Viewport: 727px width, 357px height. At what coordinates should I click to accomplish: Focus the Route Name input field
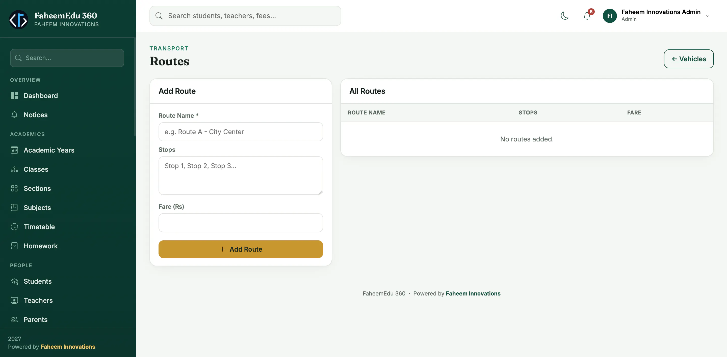pyautogui.click(x=241, y=132)
